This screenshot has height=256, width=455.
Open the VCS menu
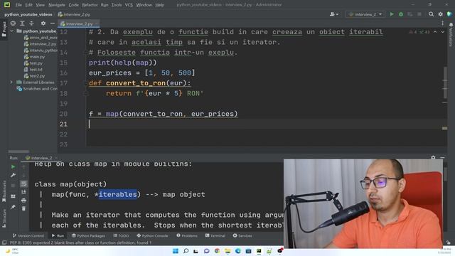(x=129, y=5)
